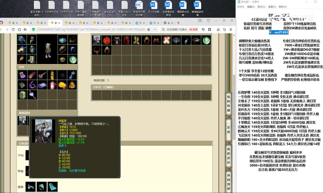324x193 pixels.
Task: Select desktop file 副本攻略1.5版本
Action: click(37, 9)
